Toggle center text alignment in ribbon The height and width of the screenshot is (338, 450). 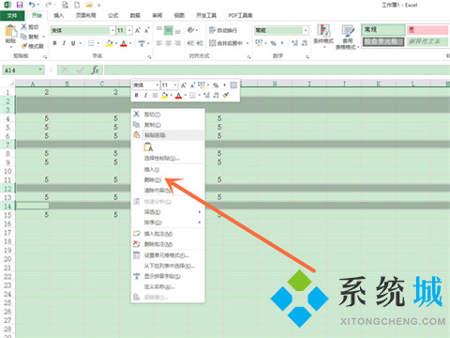click(169, 43)
